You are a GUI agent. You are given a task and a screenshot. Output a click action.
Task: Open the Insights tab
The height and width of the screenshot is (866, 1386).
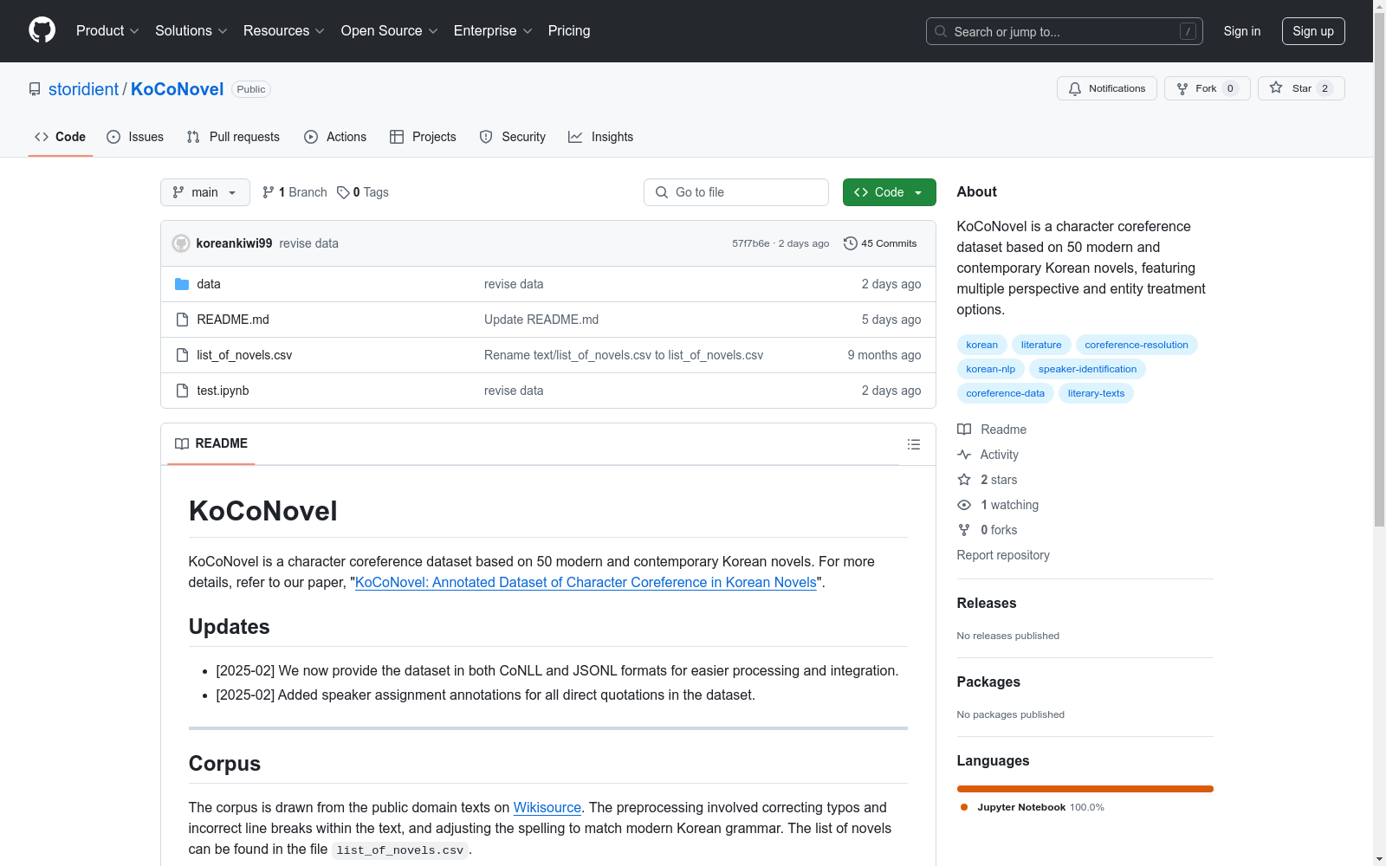601,137
